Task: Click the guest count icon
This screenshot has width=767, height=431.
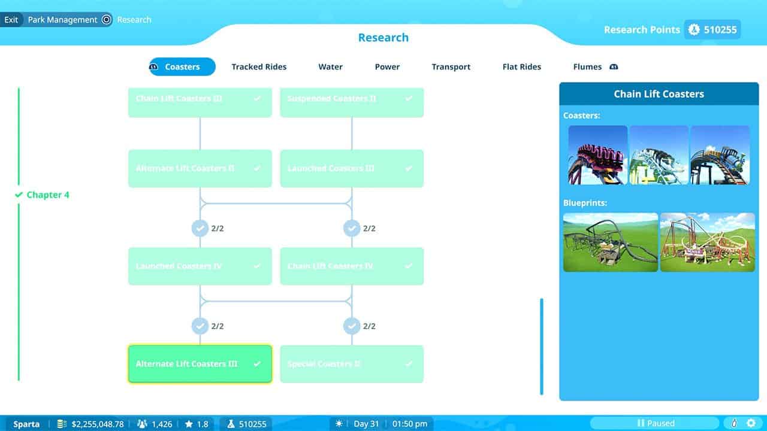Action: (142, 424)
